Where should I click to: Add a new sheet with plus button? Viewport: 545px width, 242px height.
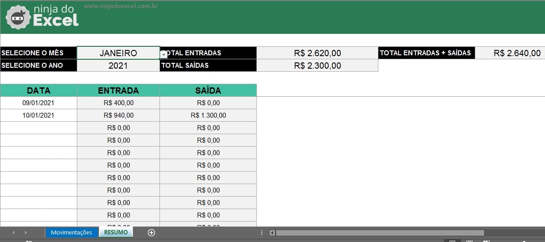click(x=151, y=232)
